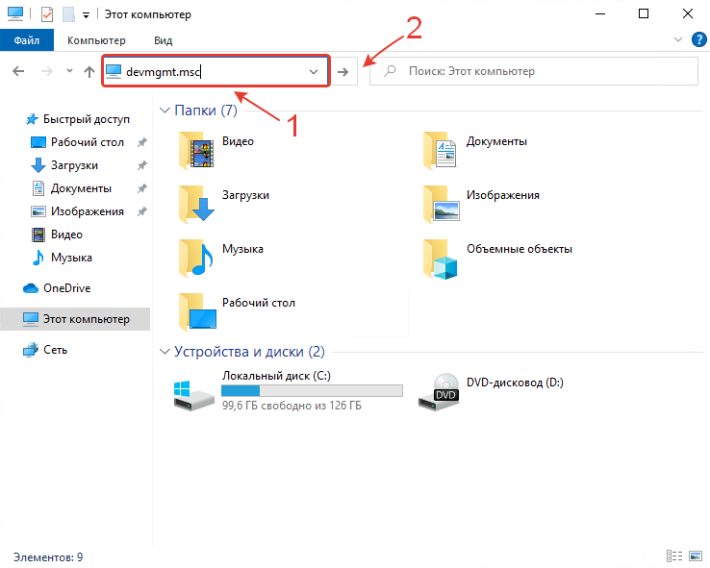710x568 pixels.
Task: Select Быстрый доступ in the navigation pane
Action: [77, 119]
